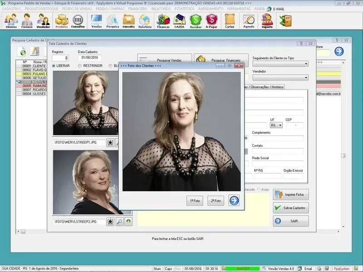Click the Produtos toolbar icon
Viewport: 363px width, 272px height.
click(62, 20)
